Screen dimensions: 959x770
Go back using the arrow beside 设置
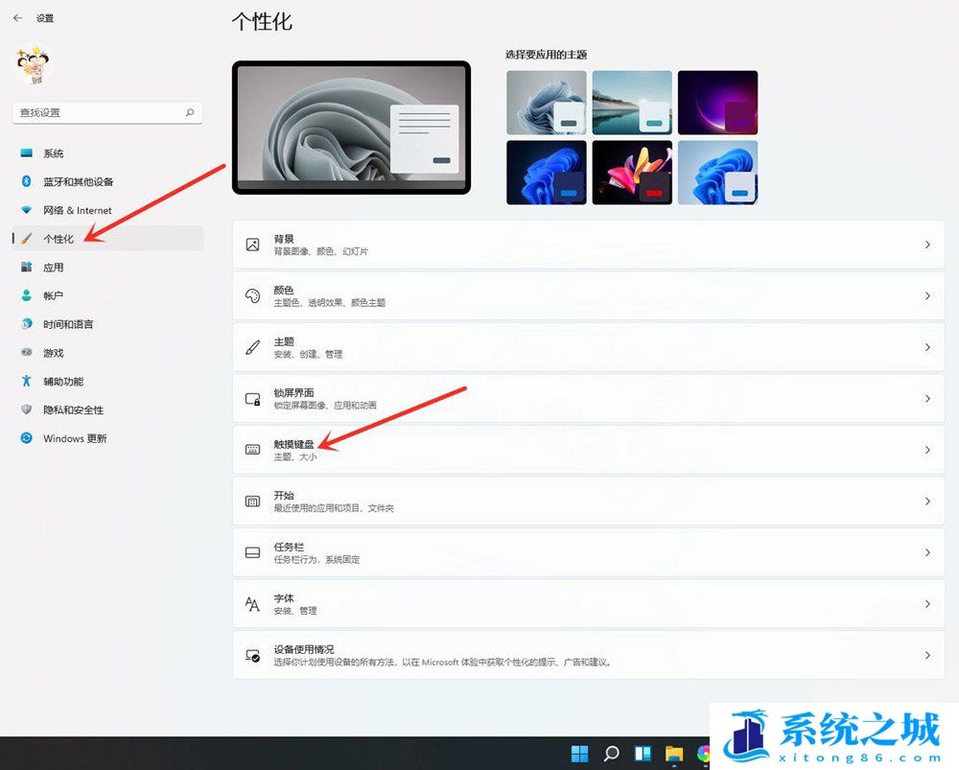tap(17, 18)
